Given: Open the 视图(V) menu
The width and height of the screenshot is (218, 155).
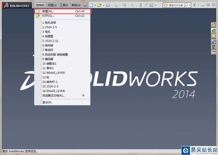Looking at the screenshot, I should [52, 5].
